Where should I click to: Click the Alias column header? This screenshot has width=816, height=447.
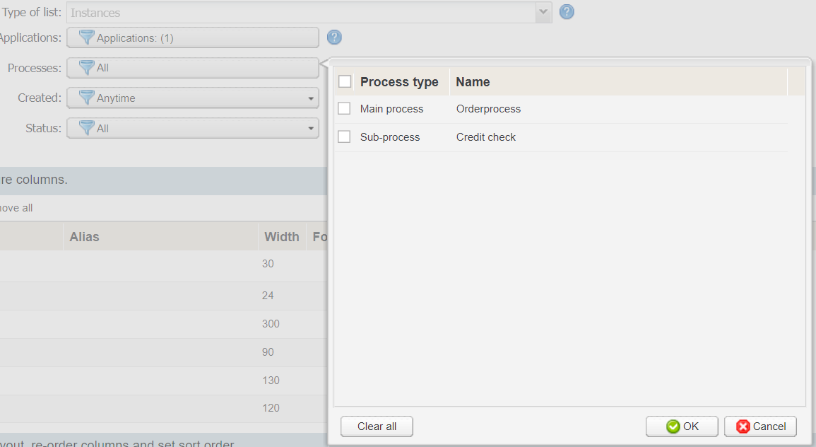pos(84,237)
